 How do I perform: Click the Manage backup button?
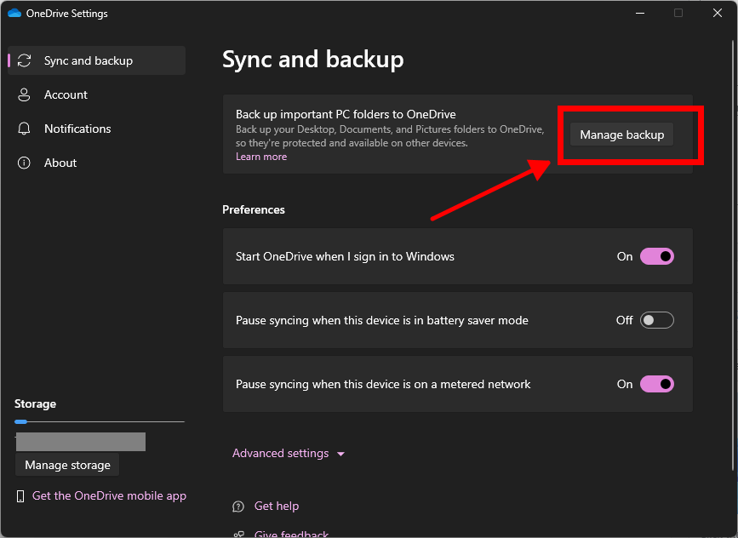click(621, 134)
